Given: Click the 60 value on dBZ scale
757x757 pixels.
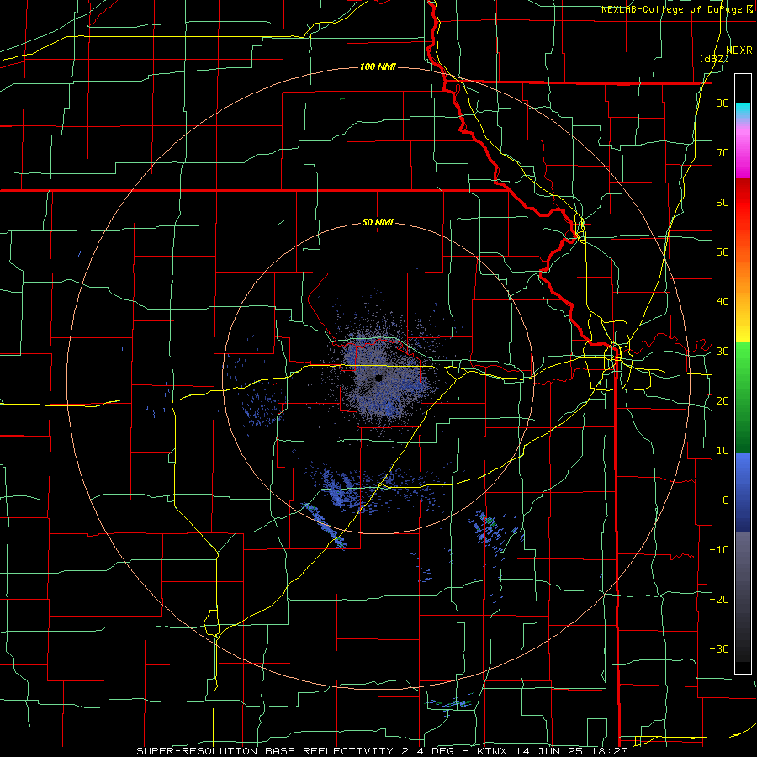Looking at the screenshot, I should [x=723, y=202].
